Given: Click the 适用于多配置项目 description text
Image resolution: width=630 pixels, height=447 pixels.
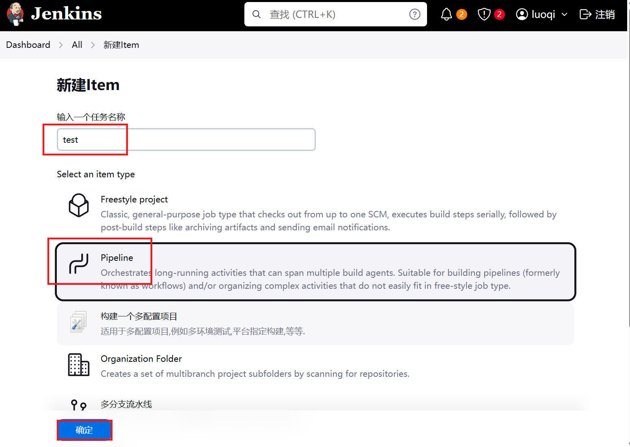Looking at the screenshot, I should 203,331.
